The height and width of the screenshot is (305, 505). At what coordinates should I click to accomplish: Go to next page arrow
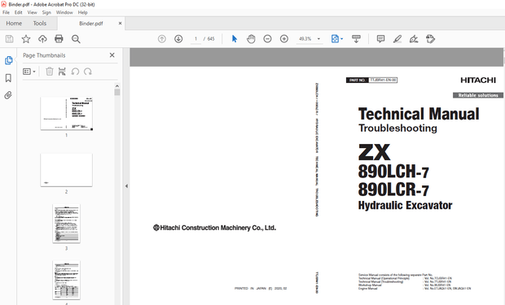click(x=178, y=39)
